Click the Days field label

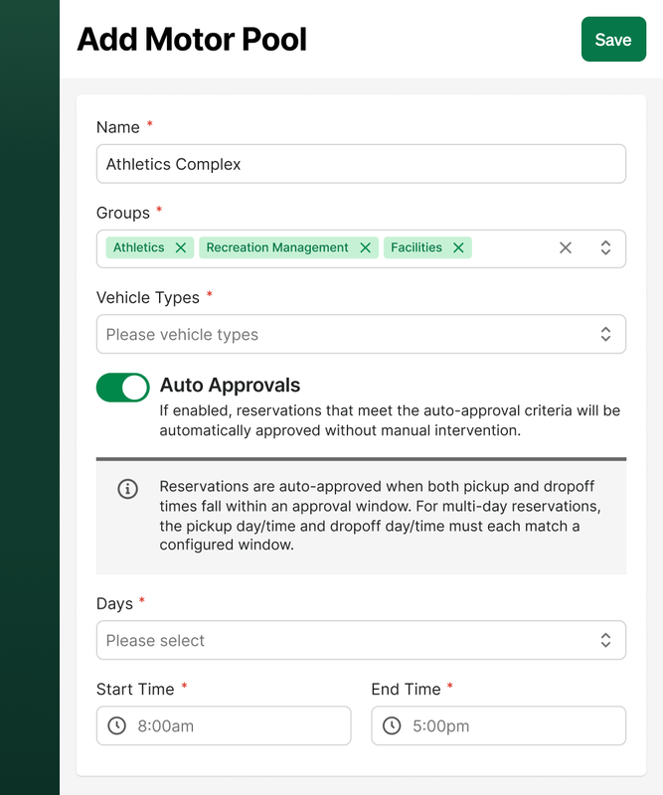coord(114,604)
